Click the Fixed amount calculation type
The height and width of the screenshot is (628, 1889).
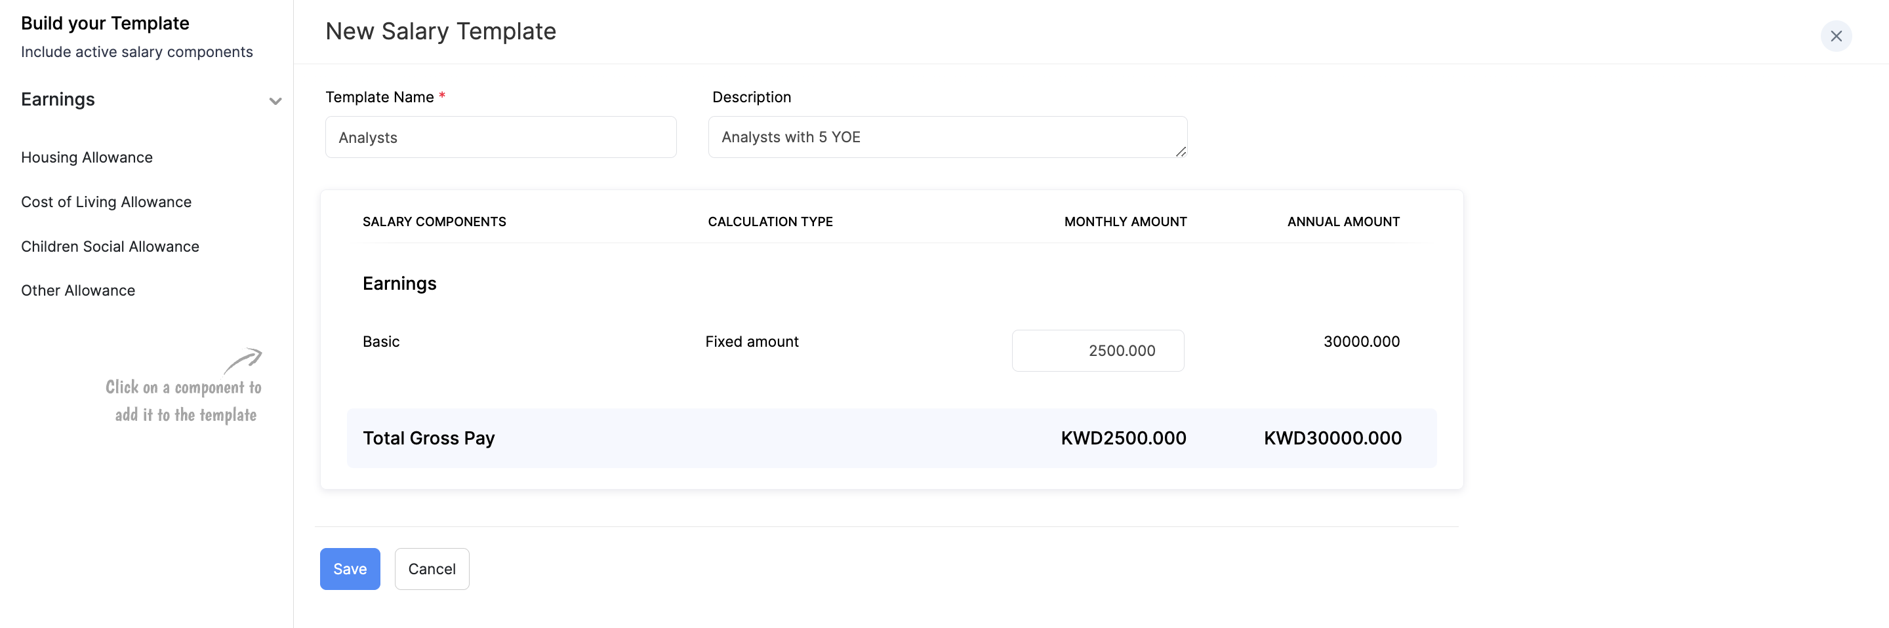coord(752,342)
